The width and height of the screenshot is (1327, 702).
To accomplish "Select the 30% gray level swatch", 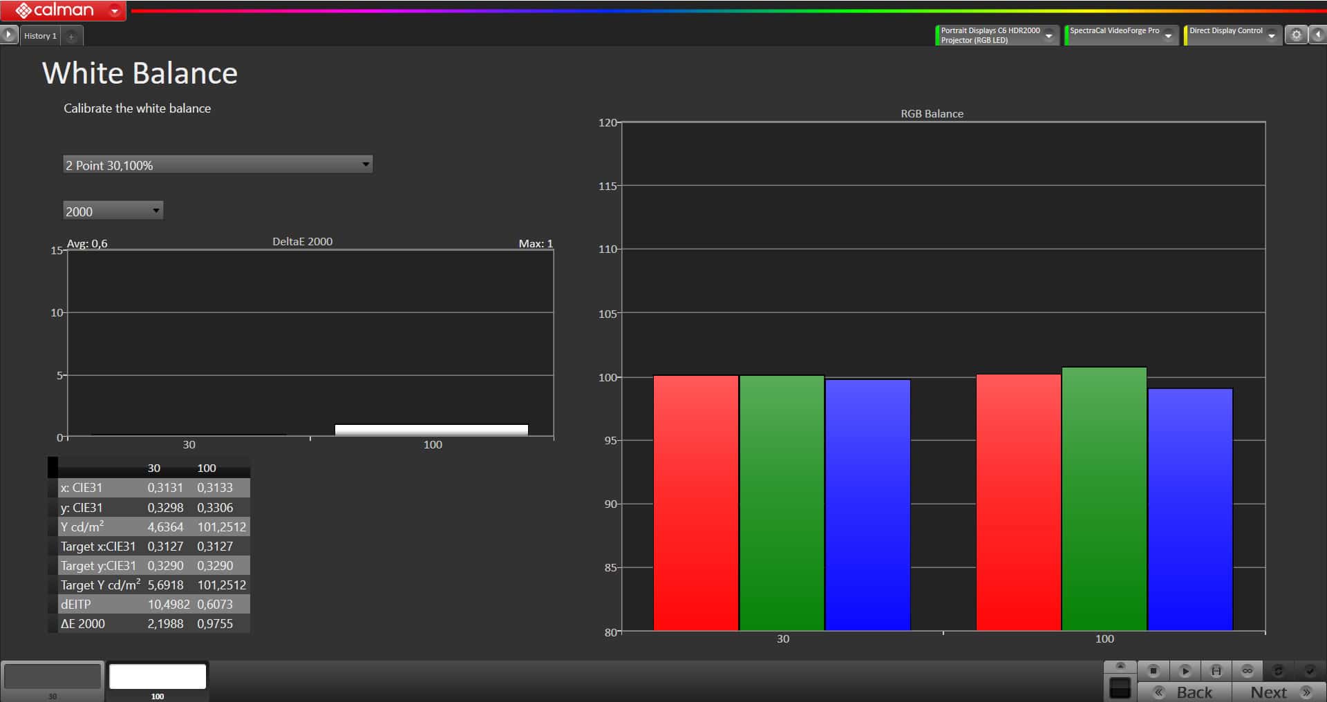I will (x=53, y=676).
